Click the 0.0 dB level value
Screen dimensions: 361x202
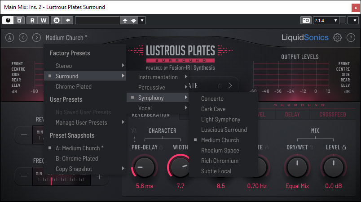coord(333,186)
